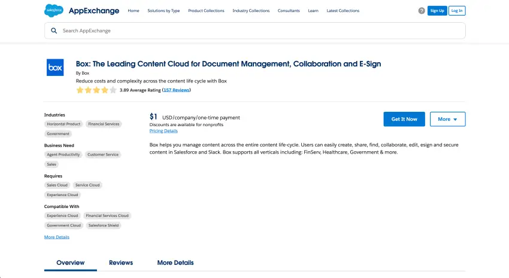
Task: Click the sidebar More Details link
Action: (x=57, y=237)
